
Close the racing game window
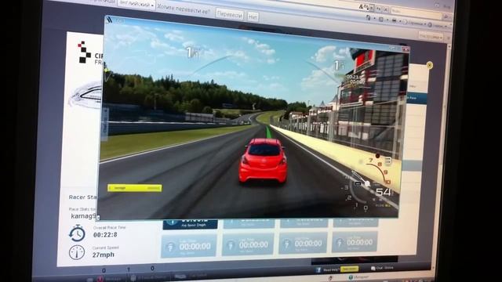(406, 49)
